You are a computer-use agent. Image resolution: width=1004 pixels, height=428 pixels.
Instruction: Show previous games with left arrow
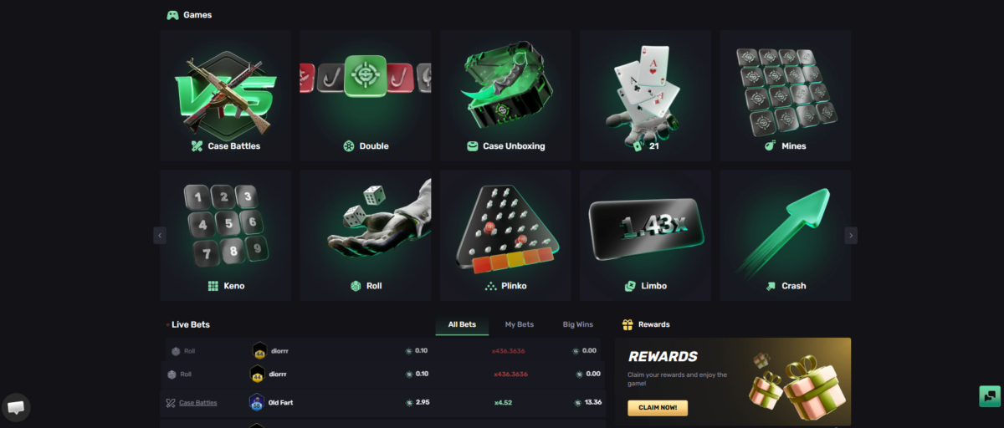click(160, 236)
